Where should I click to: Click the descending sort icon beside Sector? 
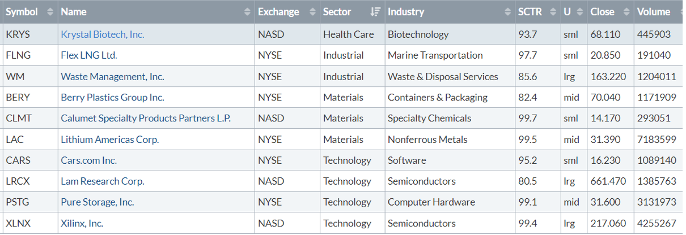(x=375, y=12)
